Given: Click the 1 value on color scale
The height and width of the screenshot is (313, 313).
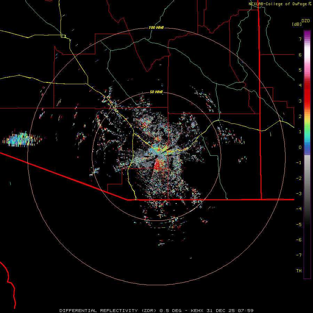Looking at the screenshot, I should pos(300,132).
